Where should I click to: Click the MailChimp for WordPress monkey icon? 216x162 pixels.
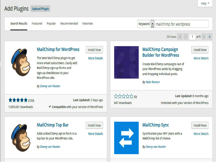pos(21,62)
